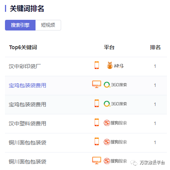Switch to the 短视频 tab
Screen dimensions: 170x170
48,25
